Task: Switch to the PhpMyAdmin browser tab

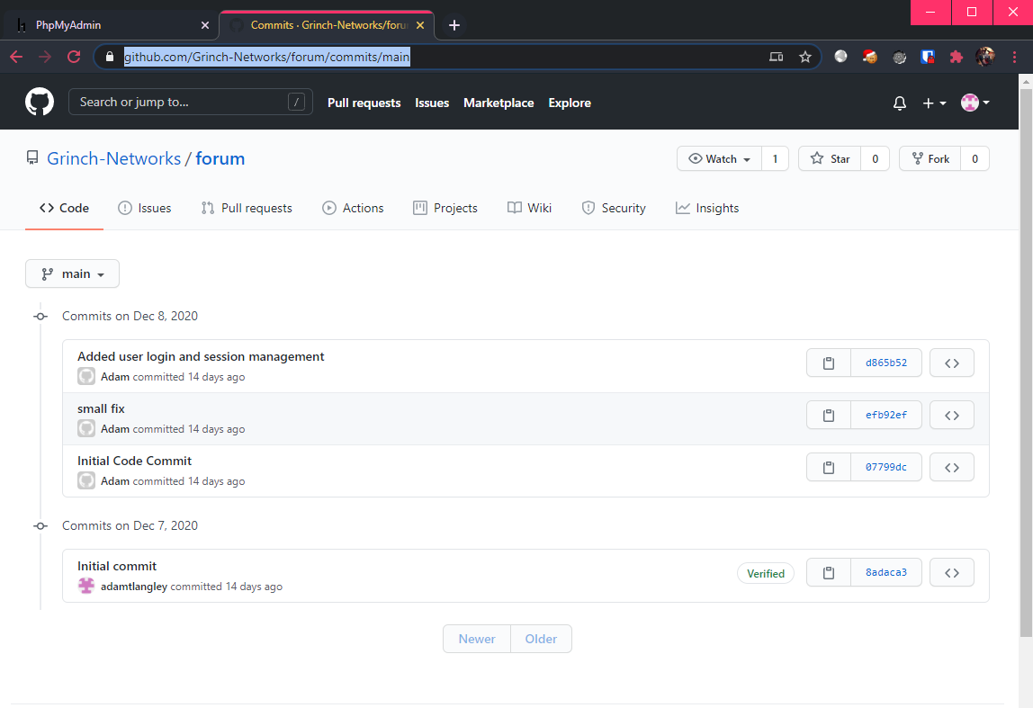Action: [110, 25]
